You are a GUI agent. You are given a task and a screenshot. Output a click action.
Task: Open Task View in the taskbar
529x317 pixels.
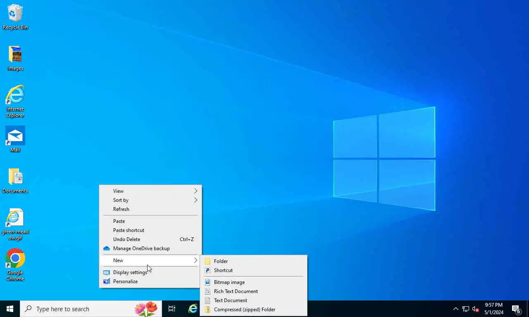[x=172, y=309]
